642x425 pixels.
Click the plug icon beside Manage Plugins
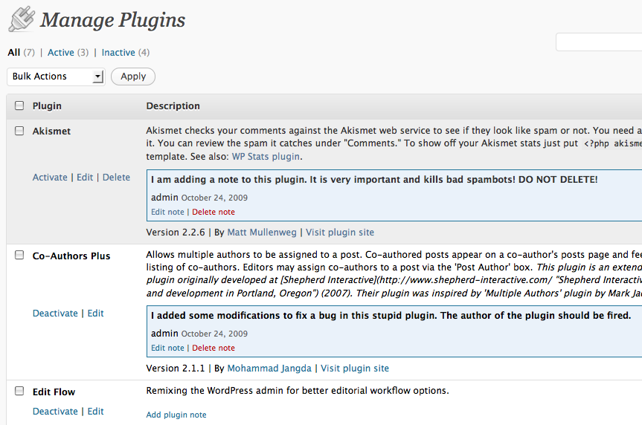point(22,19)
